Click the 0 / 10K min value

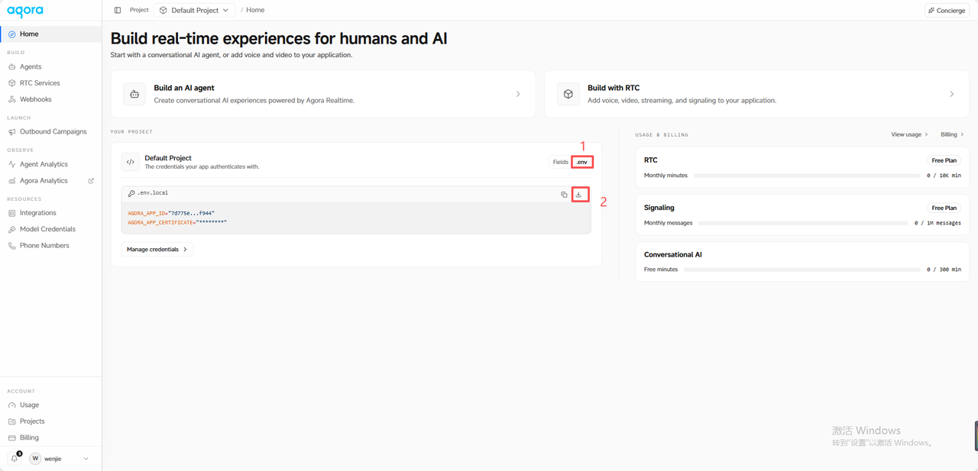click(x=944, y=176)
